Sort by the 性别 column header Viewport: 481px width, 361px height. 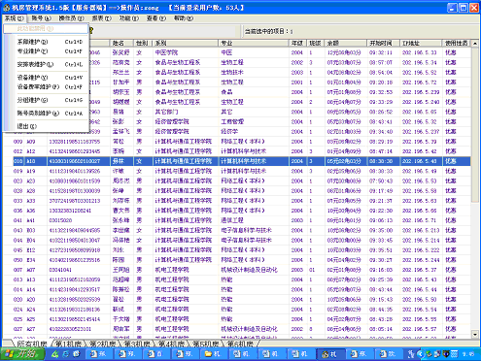[143, 43]
